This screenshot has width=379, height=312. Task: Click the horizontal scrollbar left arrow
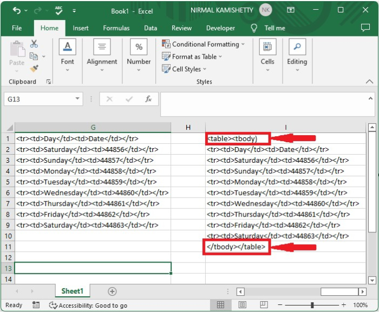(x=240, y=292)
